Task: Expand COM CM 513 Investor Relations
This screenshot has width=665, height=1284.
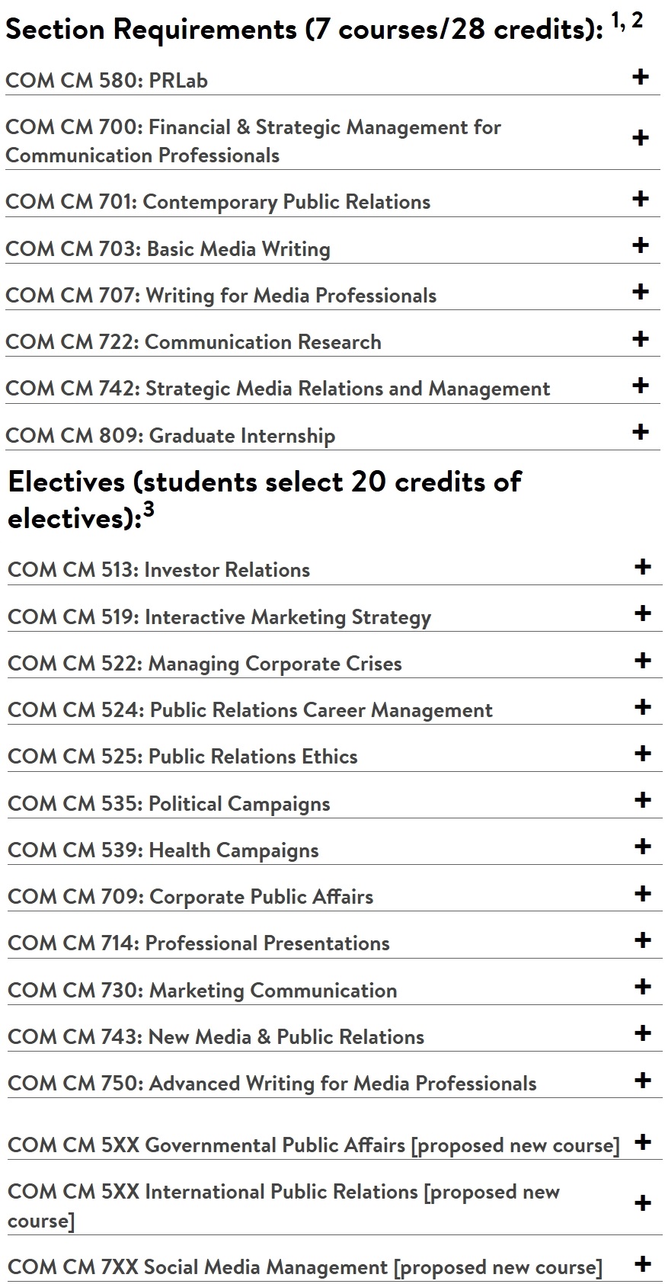Action: click(642, 566)
